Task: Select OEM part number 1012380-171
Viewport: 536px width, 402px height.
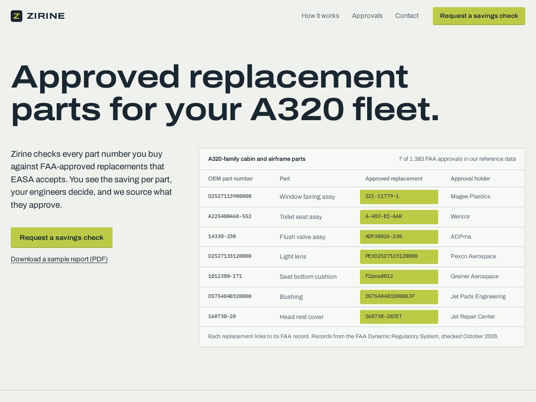Action: (225, 276)
